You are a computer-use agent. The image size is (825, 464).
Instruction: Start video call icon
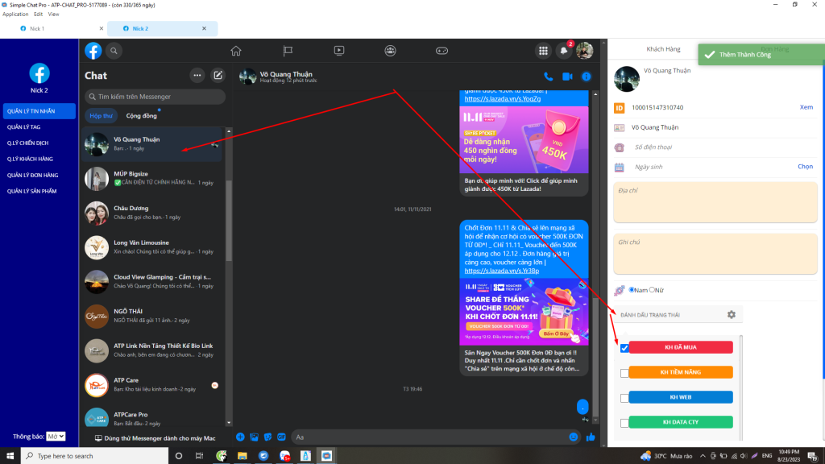coord(567,77)
